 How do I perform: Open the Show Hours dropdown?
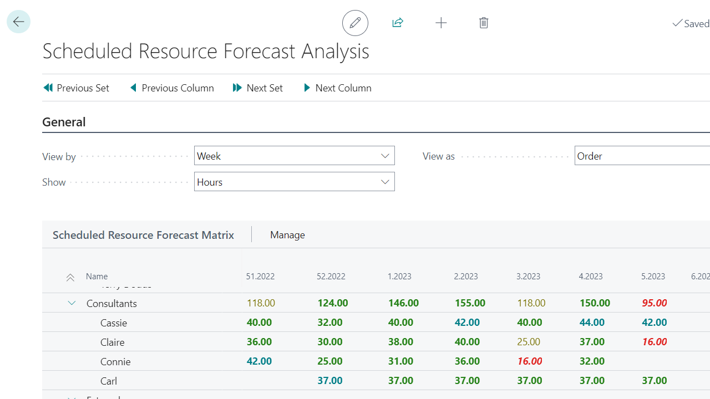[295, 182]
